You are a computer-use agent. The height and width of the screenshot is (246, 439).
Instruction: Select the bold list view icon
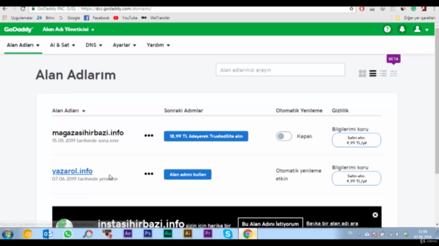[x=372, y=73]
